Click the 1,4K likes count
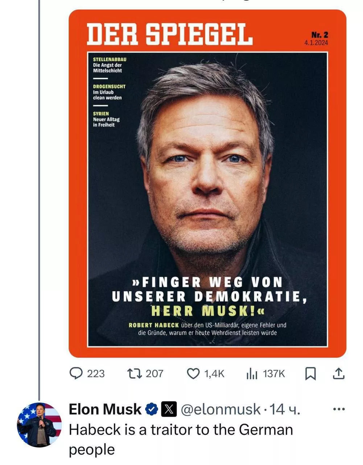The image size is (363, 465). click(215, 373)
